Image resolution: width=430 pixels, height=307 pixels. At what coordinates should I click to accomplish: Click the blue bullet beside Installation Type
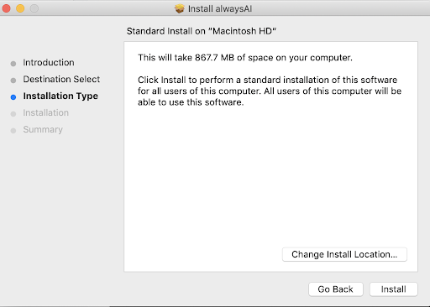[x=13, y=97]
